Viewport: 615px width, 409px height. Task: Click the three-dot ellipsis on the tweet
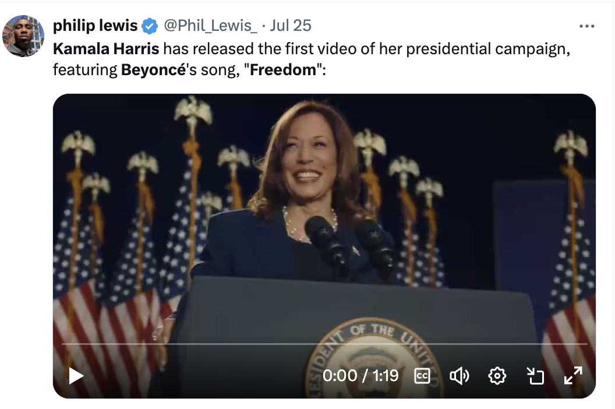(x=587, y=25)
